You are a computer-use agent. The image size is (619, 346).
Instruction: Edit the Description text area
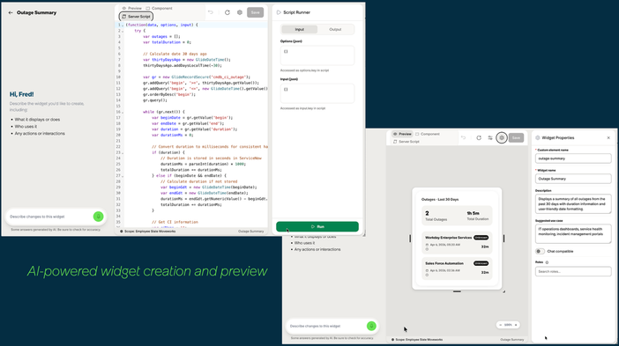coord(573,204)
